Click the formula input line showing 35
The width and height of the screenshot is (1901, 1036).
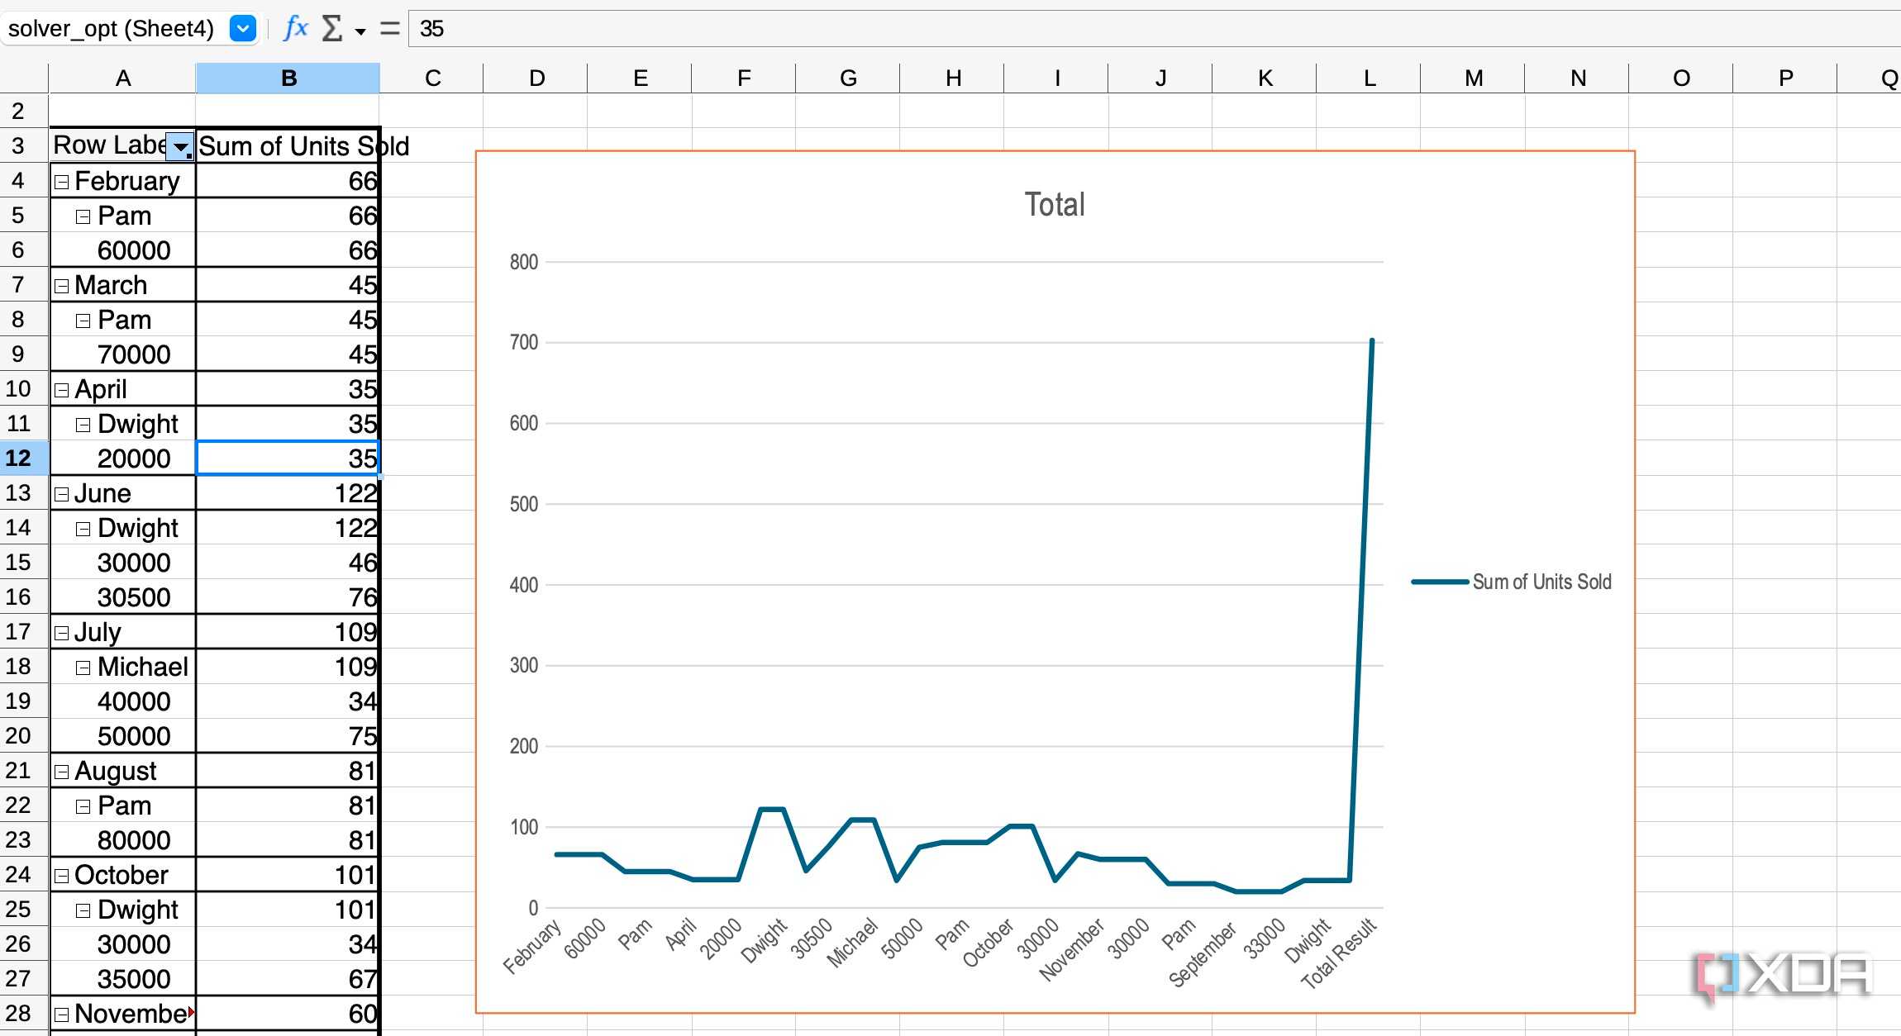pos(1155,29)
